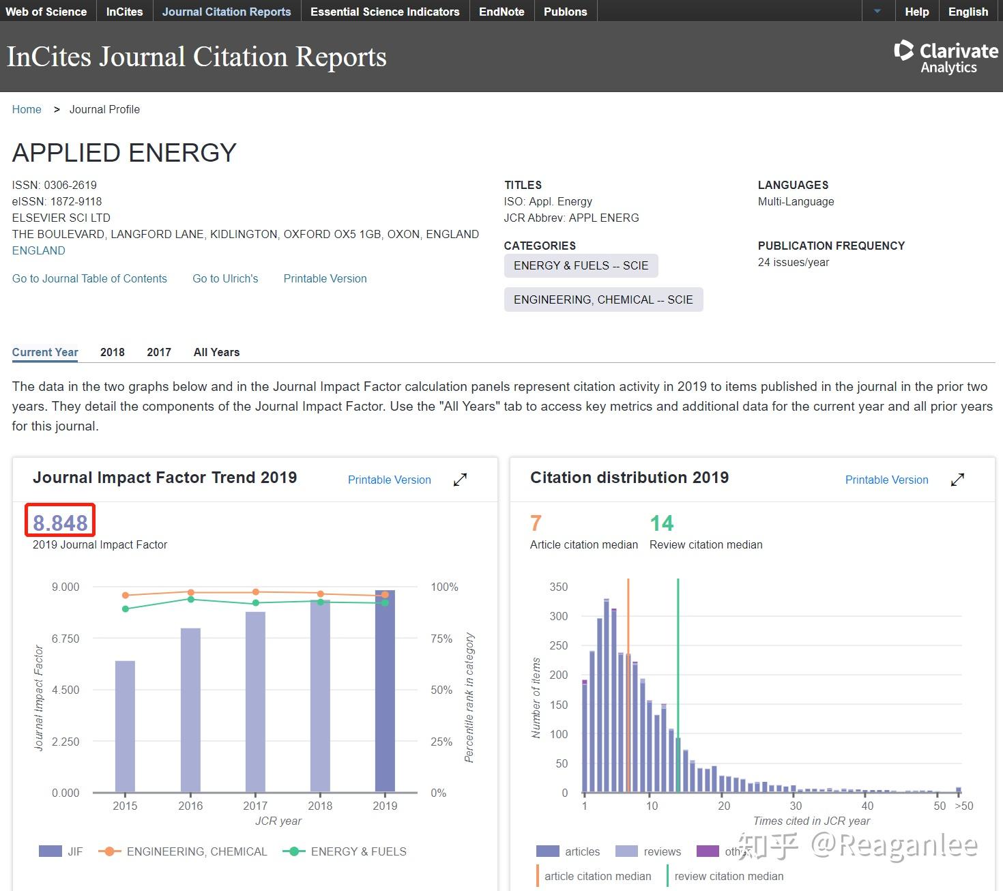1003x891 pixels.
Task: Follow the ENGLAND country link
Action: pyautogui.click(x=39, y=250)
